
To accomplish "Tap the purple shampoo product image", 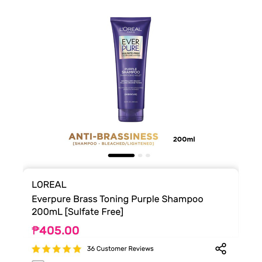I will (x=131, y=69).
